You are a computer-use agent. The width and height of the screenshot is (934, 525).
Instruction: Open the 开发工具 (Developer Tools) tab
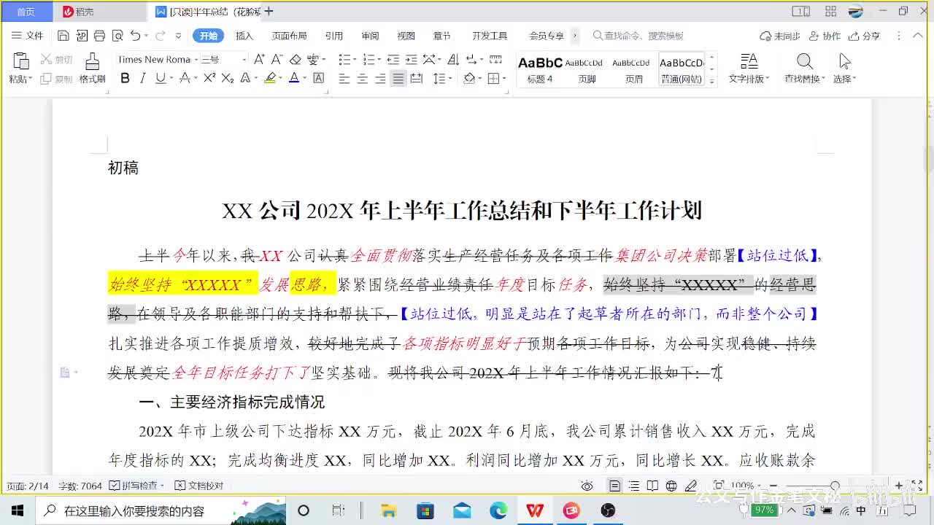point(489,36)
